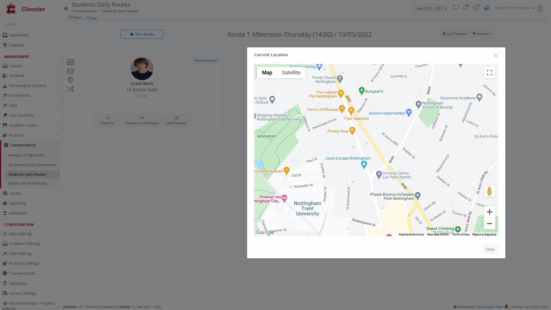
Task: Open map Keyboard shortcuts link
Action: (x=411, y=235)
